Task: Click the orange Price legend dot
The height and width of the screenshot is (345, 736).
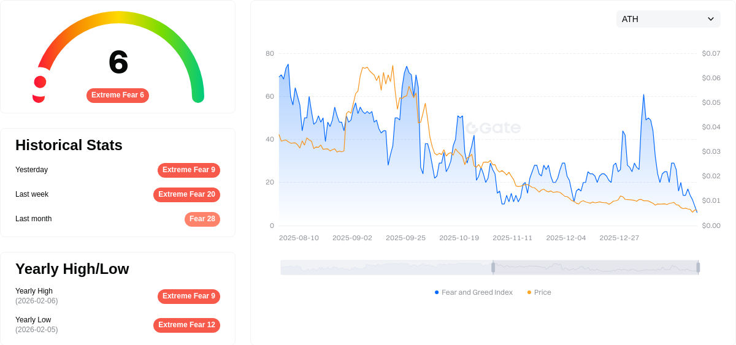Action: tap(529, 292)
